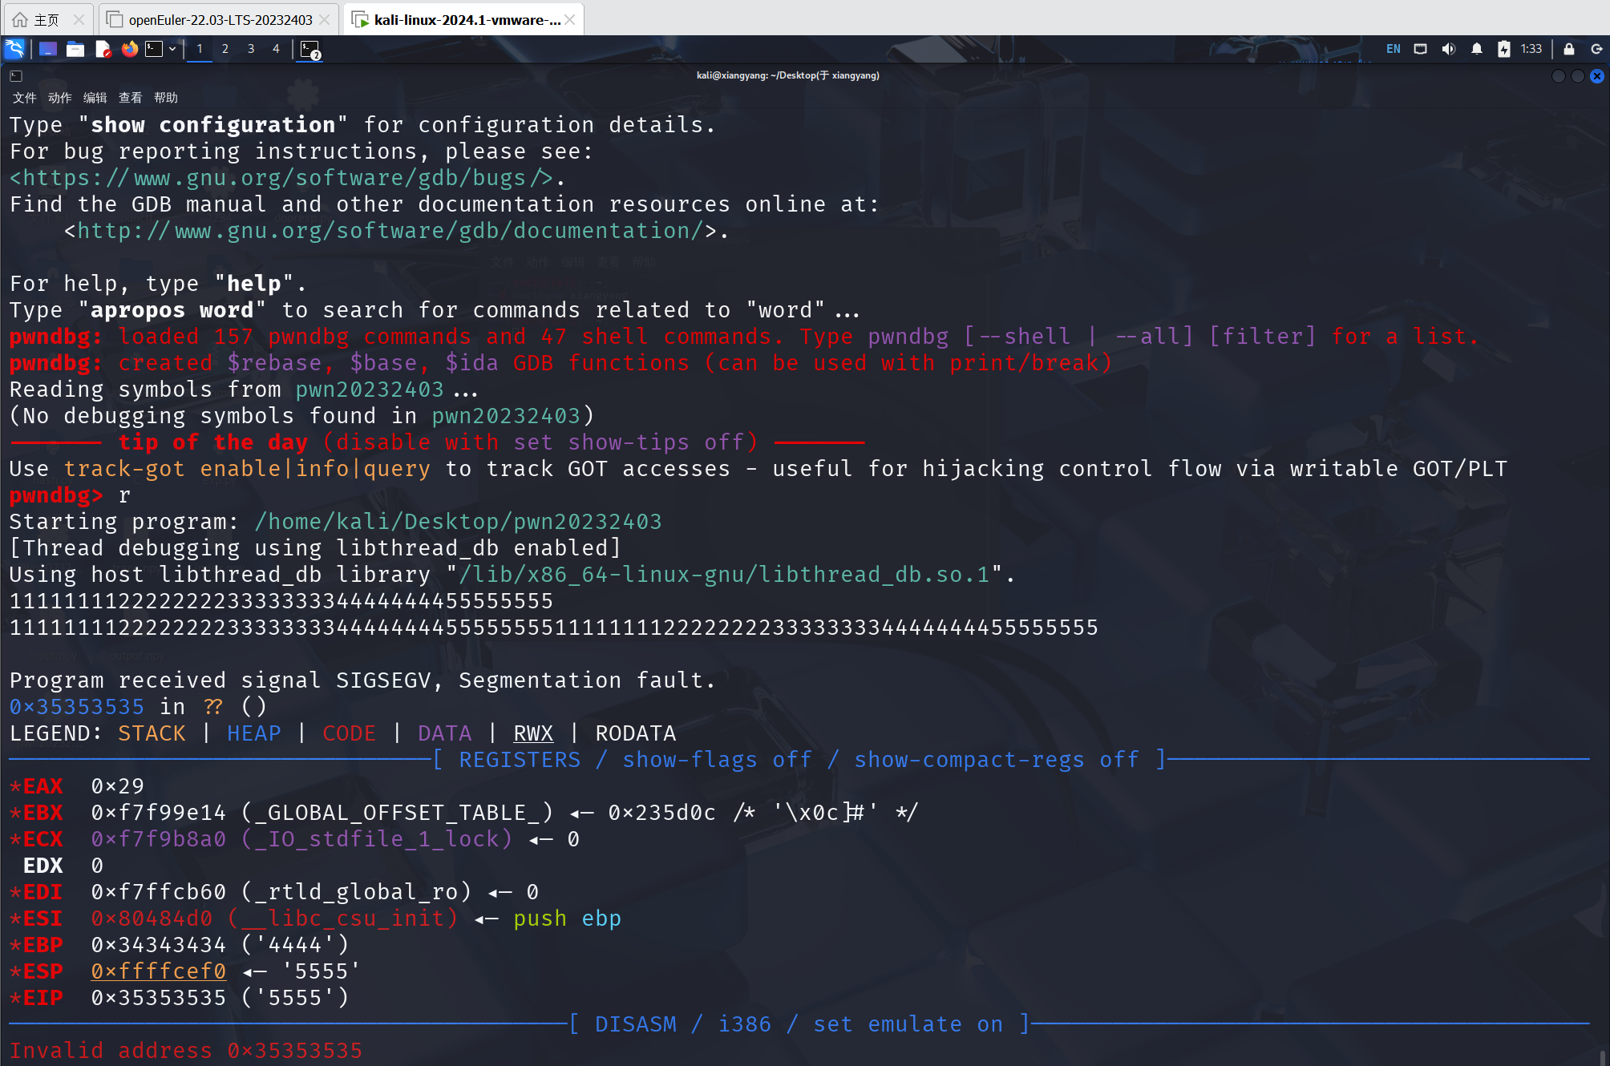Switch keyboard layout via EN indicator
This screenshot has width=1610, height=1066.
pyautogui.click(x=1394, y=49)
